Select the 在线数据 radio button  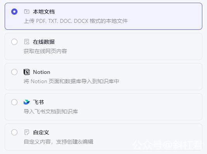(14, 42)
